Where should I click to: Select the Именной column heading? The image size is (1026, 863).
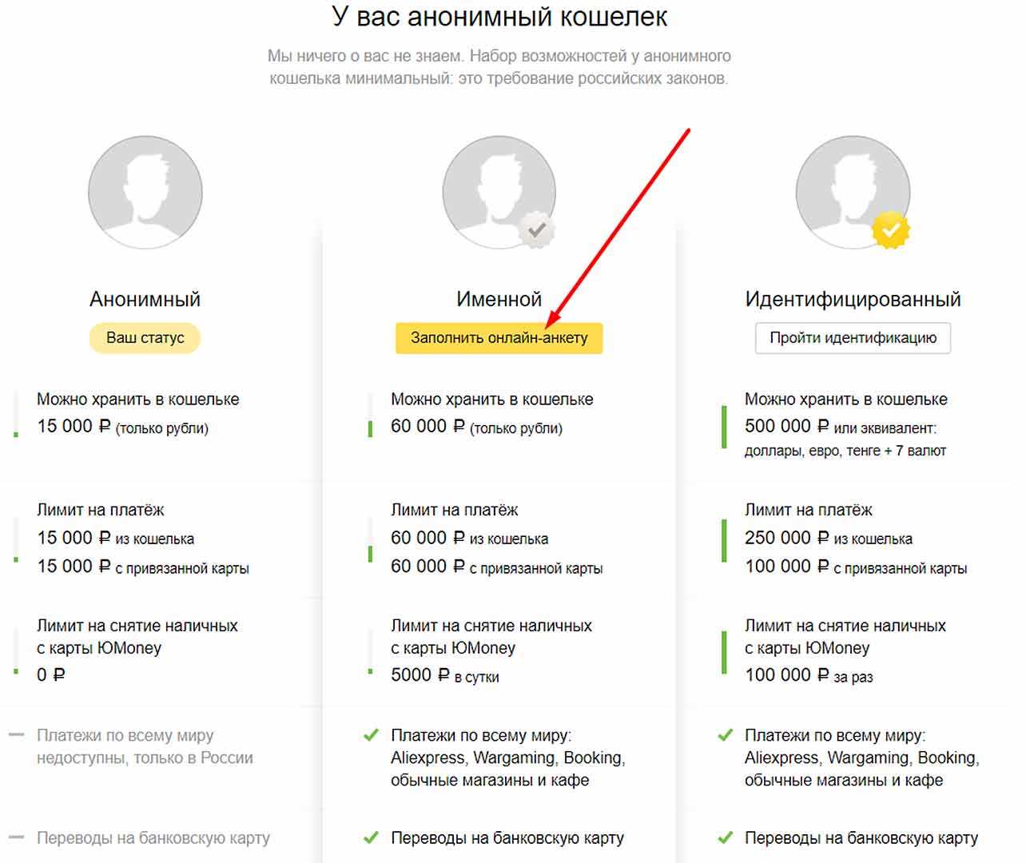[x=499, y=300]
